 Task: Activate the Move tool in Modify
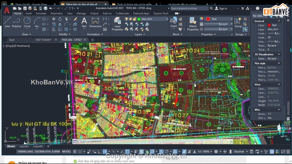coord(53,19)
